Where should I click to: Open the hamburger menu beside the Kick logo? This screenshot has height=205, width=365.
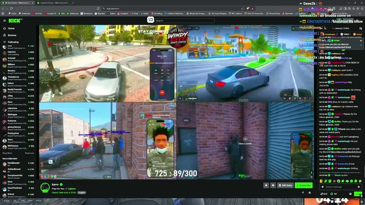point(4,20)
